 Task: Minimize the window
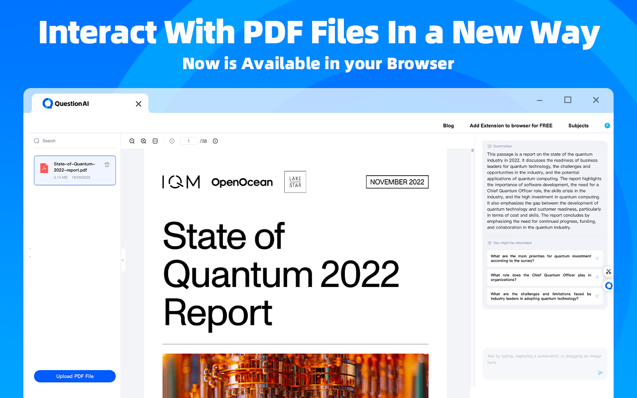[x=540, y=100]
